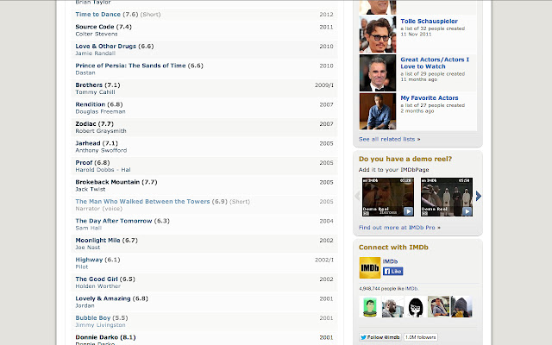The height and width of the screenshot is (345, 552).
Task: Click character name Jamie Randall
Action: point(96,53)
